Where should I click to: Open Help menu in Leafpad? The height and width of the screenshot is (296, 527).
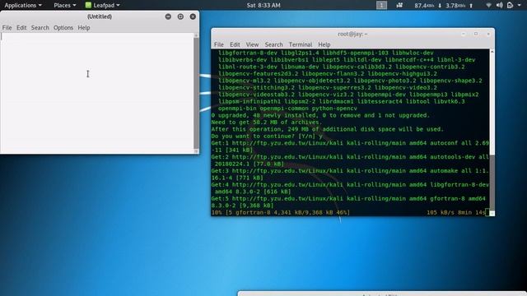tap(84, 27)
